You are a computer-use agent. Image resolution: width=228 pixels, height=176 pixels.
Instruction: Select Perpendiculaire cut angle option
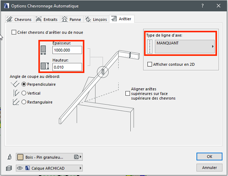24,84
